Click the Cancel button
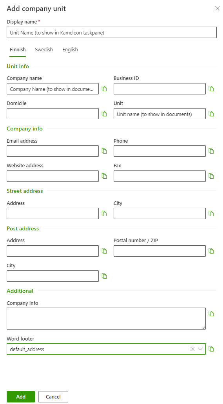Image resolution: width=223 pixels, height=404 pixels. coord(53,397)
